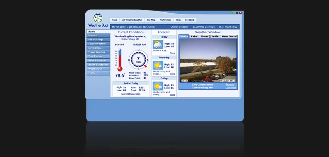This screenshot has height=157, width=329.
Task: Click the Today showers forecast icon
Action: point(158,44)
